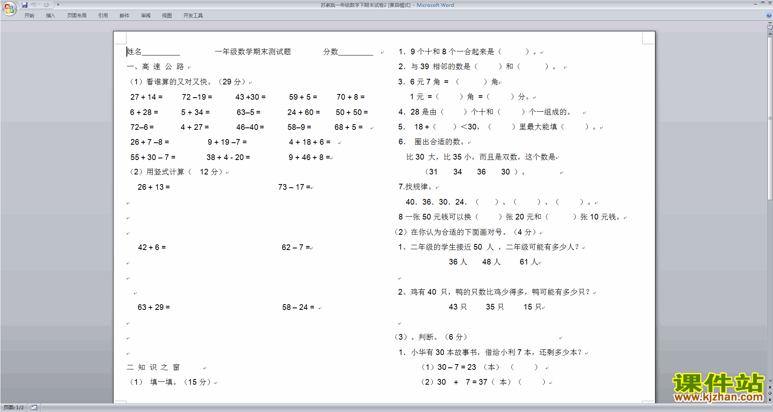Image resolution: width=773 pixels, height=412 pixels.
Task: Close the Word window
Action: pyautogui.click(x=770, y=3)
